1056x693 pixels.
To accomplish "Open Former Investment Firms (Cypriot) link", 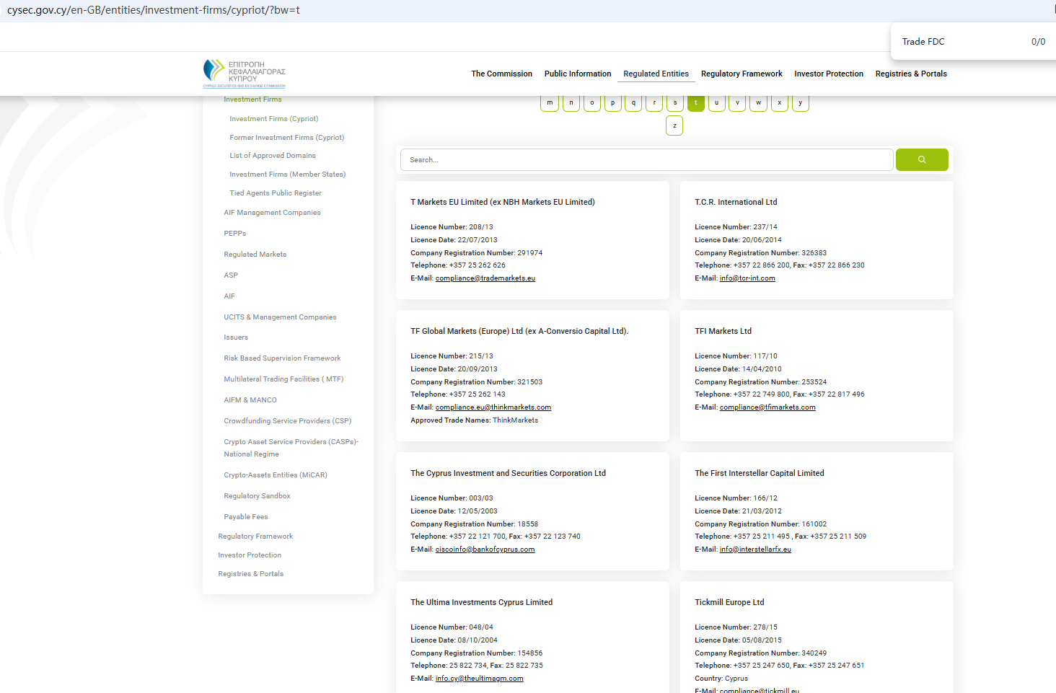I will 286,138.
